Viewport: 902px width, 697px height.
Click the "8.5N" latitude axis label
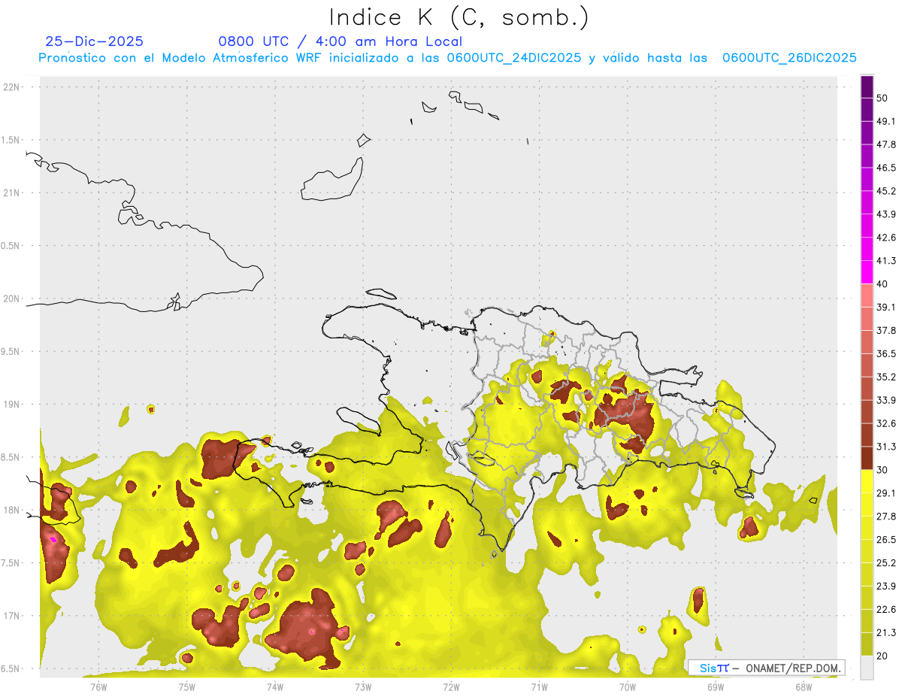(11, 457)
